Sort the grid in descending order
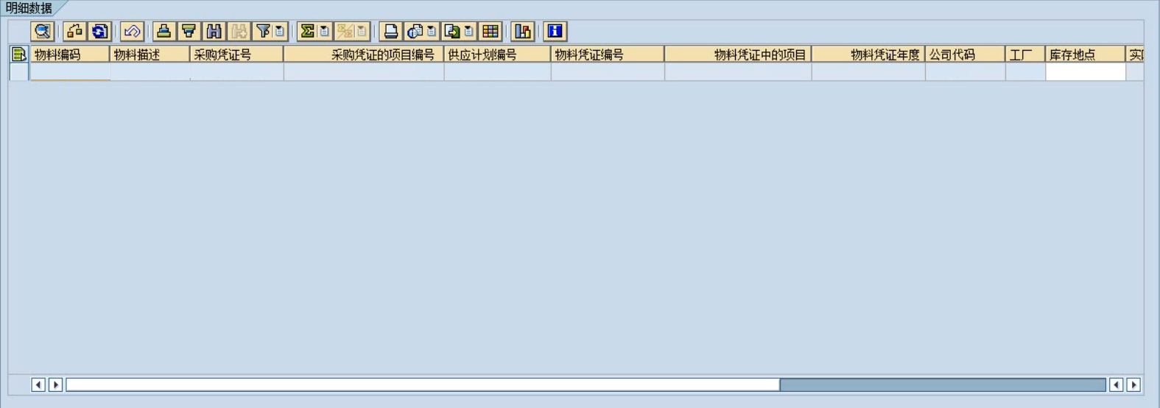The width and height of the screenshot is (1160, 408). (189, 32)
